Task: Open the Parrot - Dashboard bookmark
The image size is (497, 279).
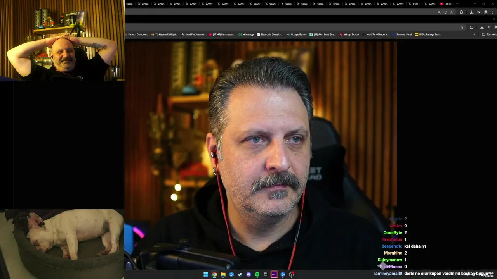Action: coord(137,34)
